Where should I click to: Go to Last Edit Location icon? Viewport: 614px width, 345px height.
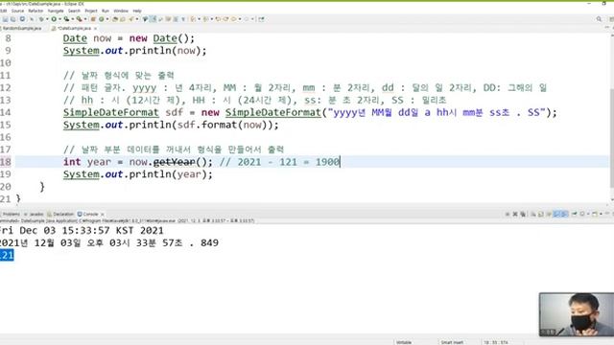(x=218, y=19)
